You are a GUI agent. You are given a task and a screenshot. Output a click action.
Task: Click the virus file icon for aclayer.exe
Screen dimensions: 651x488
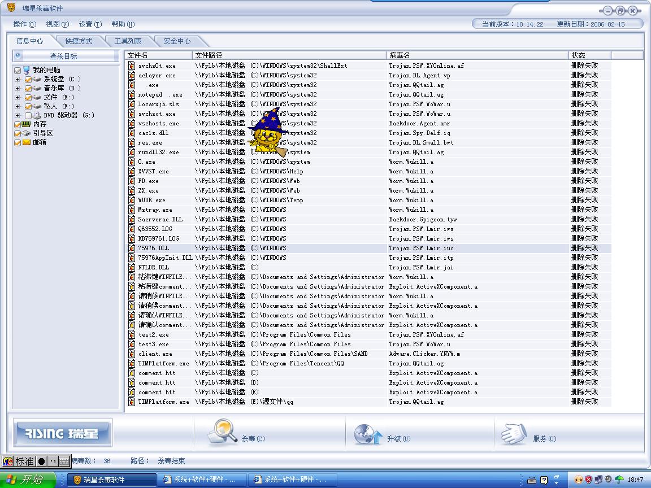(x=132, y=75)
